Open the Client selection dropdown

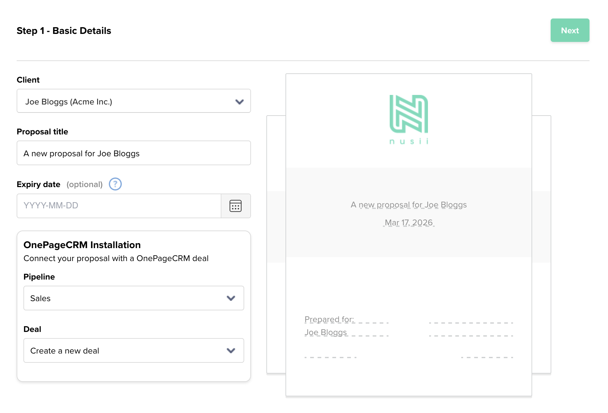coord(133,101)
